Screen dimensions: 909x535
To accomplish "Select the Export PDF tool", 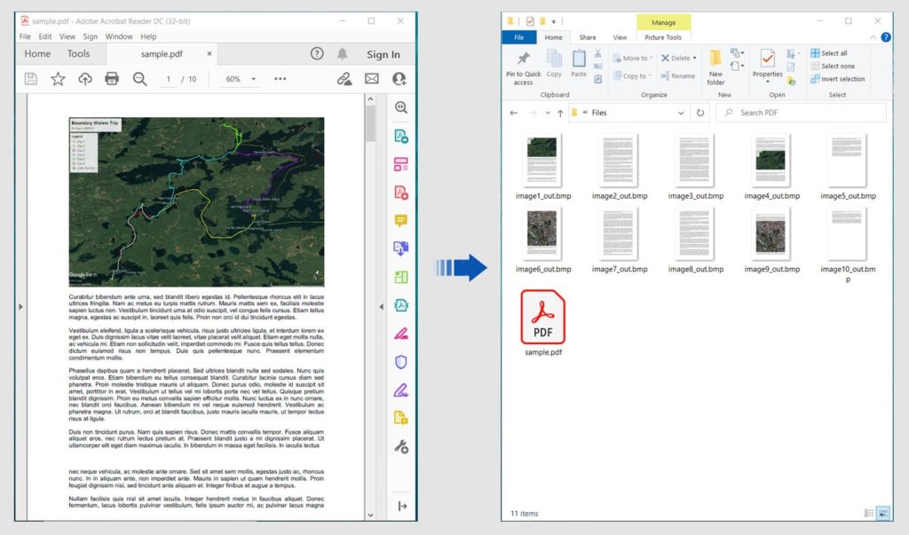I will [401, 191].
